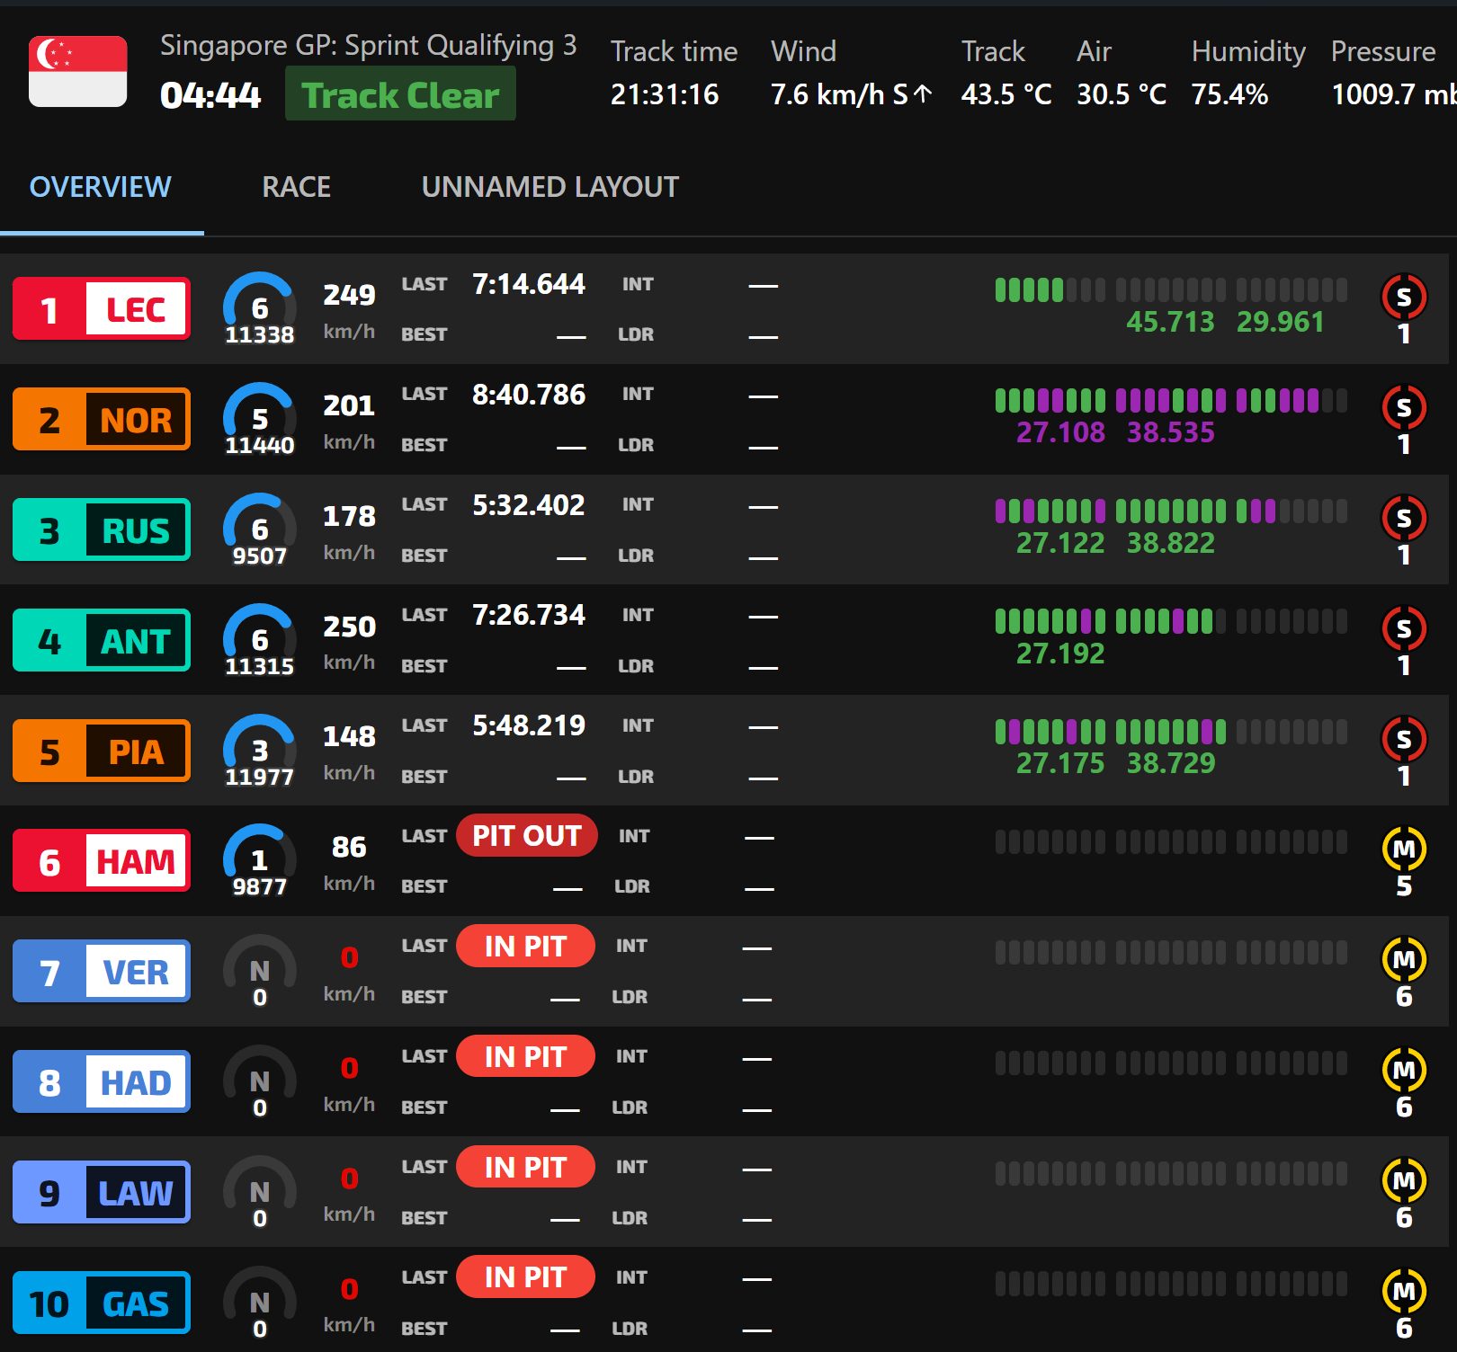Click VER's IN PIT status badge
The width and height of the screenshot is (1457, 1352).
(x=525, y=946)
